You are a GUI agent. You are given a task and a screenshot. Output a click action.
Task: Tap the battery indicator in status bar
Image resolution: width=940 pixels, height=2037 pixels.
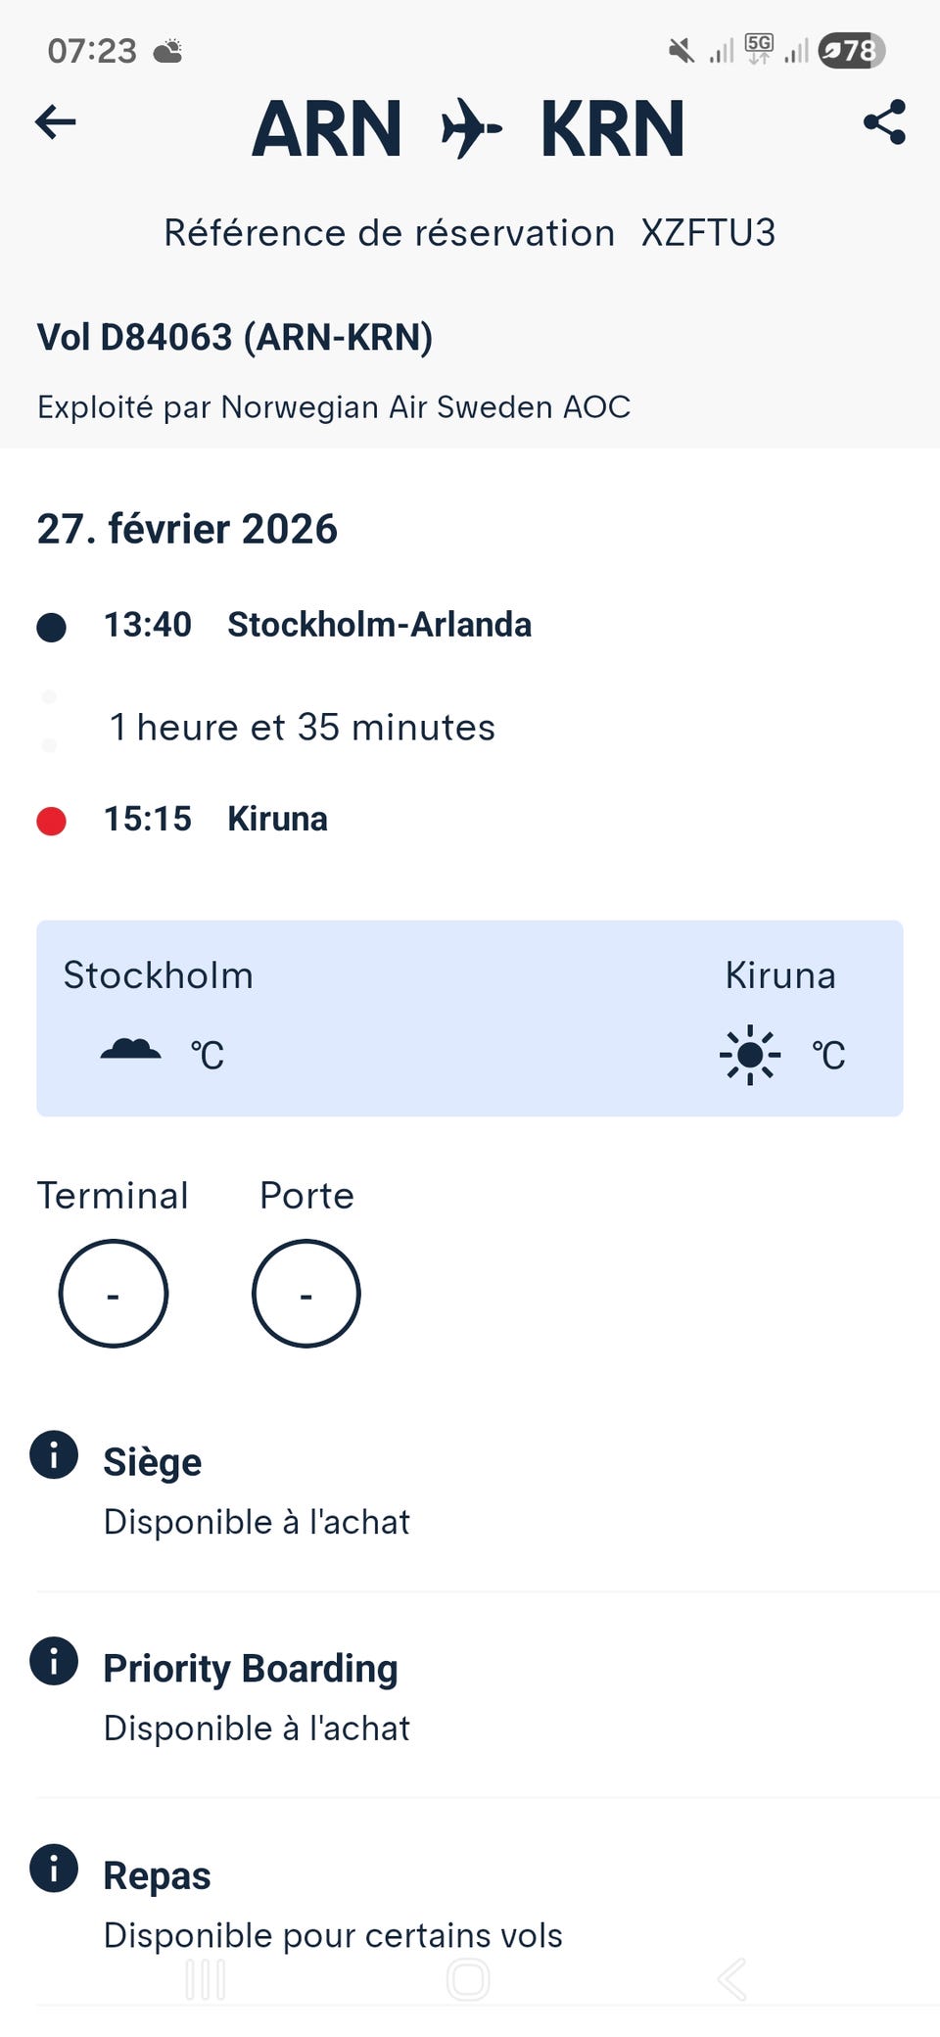coord(851,50)
